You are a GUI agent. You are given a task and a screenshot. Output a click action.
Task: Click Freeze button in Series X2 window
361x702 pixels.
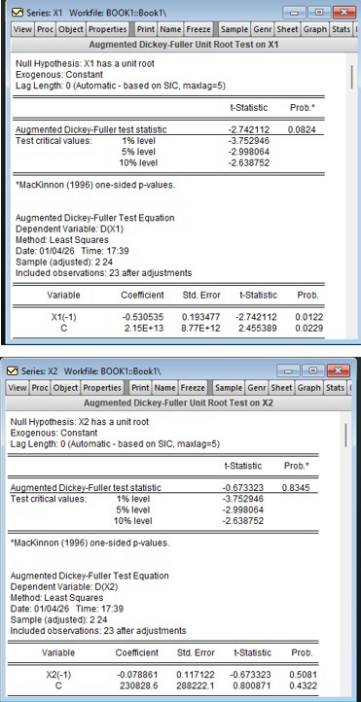point(193,388)
